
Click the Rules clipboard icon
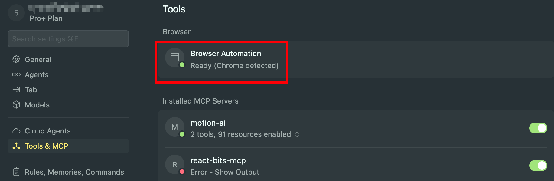pyautogui.click(x=16, y=172)
